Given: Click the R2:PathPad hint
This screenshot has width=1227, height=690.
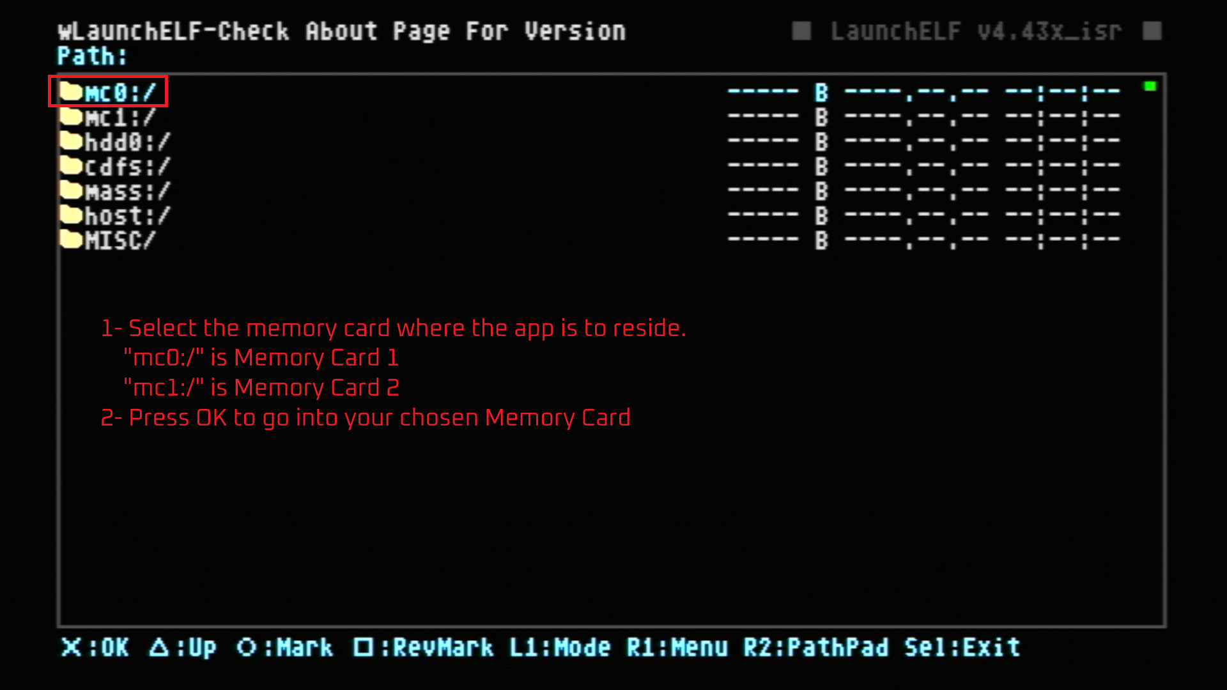Looking at the screenshot, I should click(x=816, y=648).
